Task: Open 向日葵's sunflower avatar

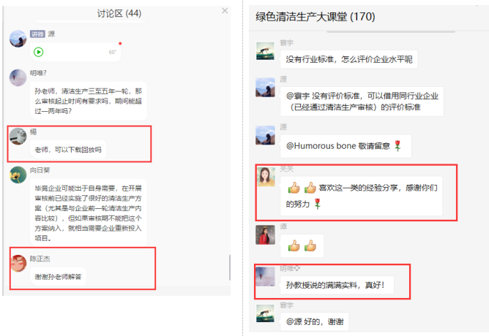Action: pyautogui.click(x=18, y=175)
